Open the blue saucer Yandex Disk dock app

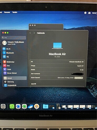pos(30,106)
